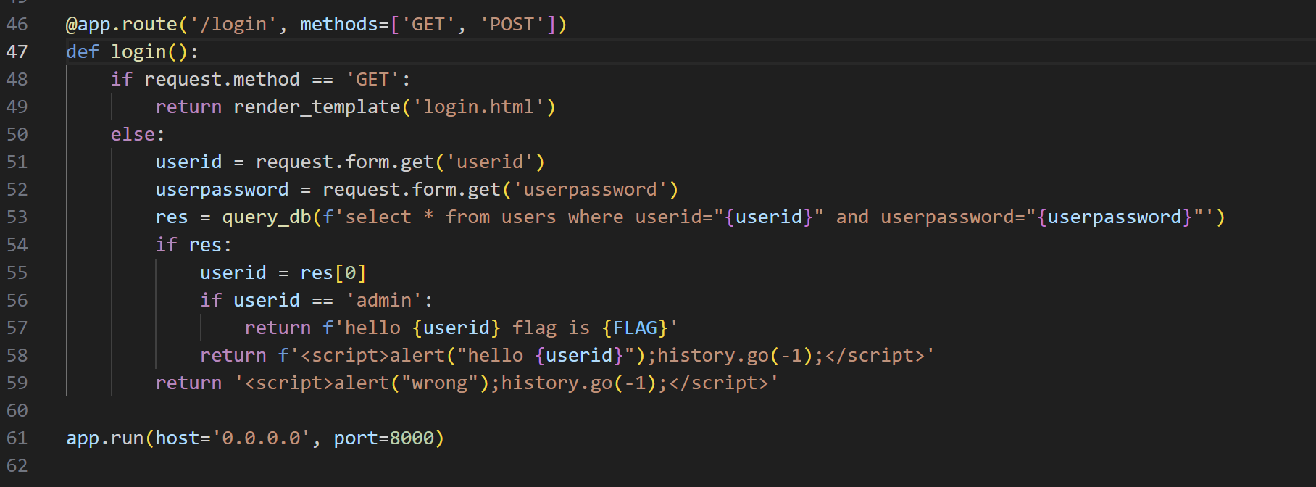
Task: Click the 'POST' string in methods list
Action: coord(512,24)
